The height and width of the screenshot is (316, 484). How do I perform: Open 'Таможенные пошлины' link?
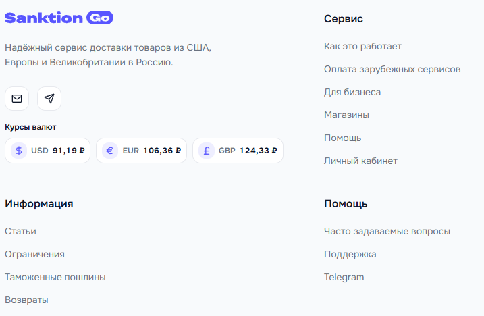pos(55,277)
